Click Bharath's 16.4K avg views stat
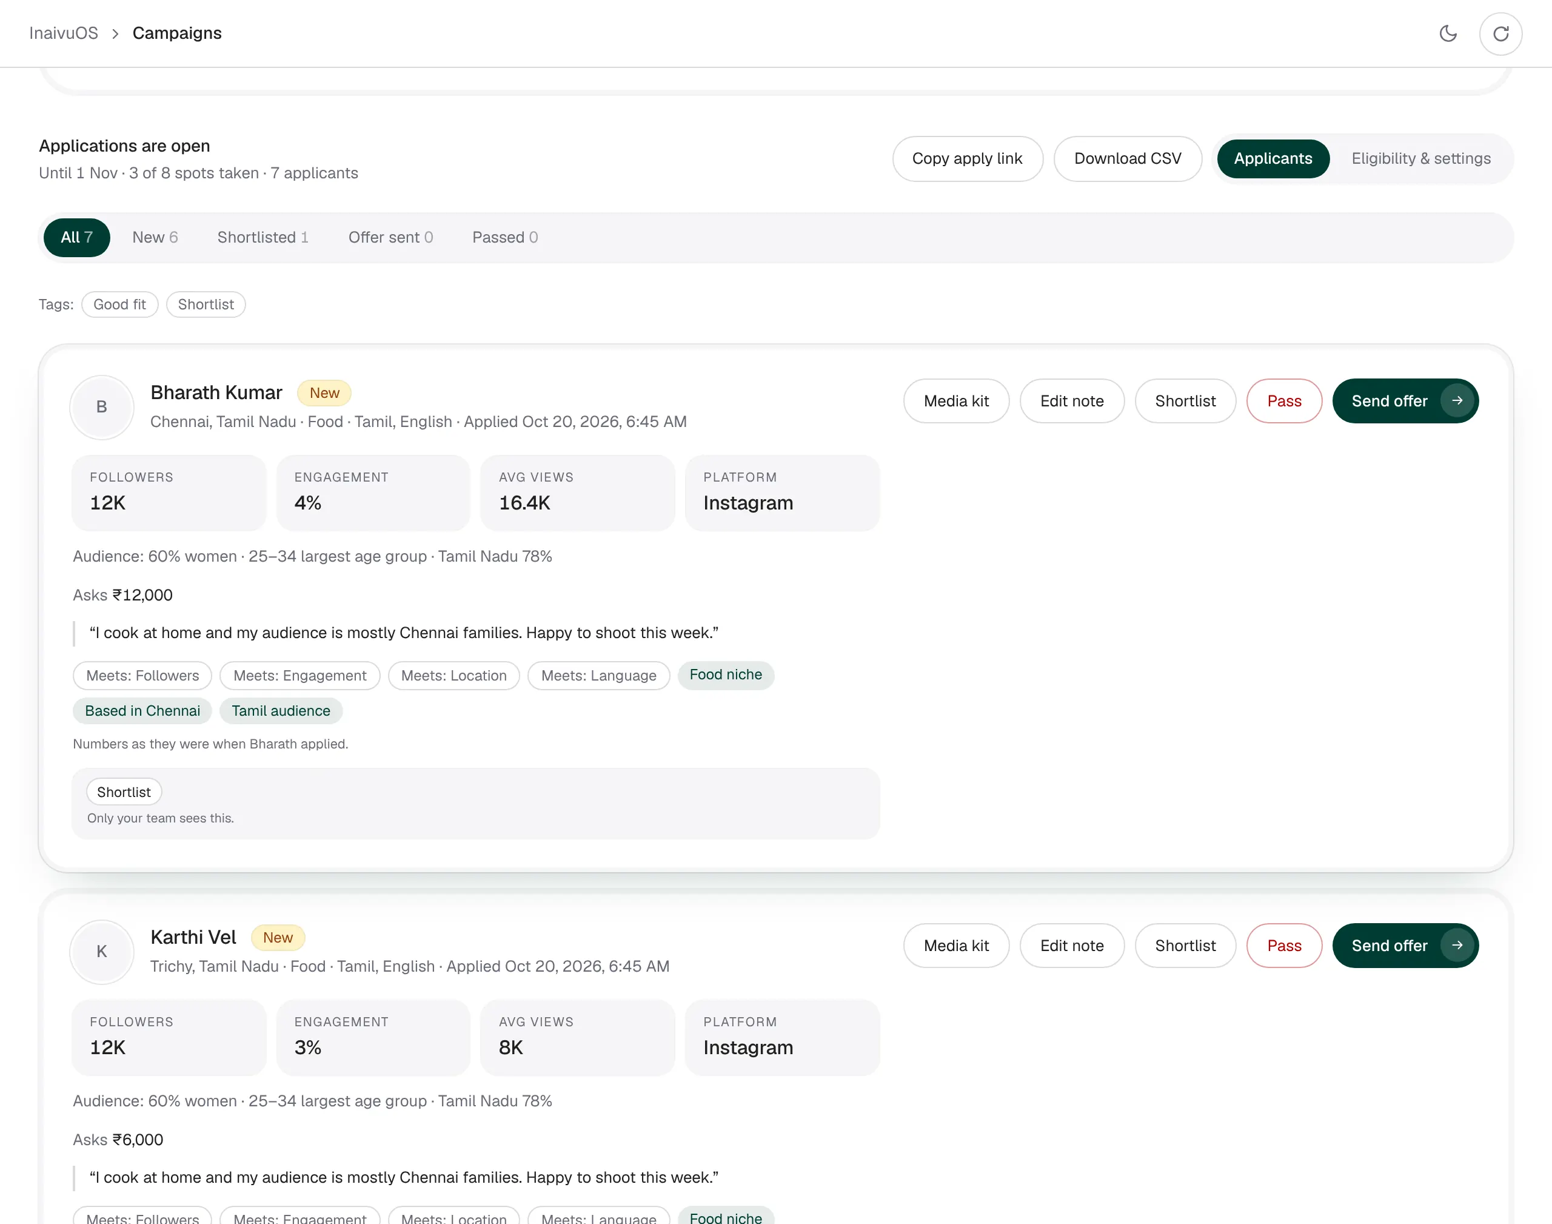 click(x=577, y=493)
